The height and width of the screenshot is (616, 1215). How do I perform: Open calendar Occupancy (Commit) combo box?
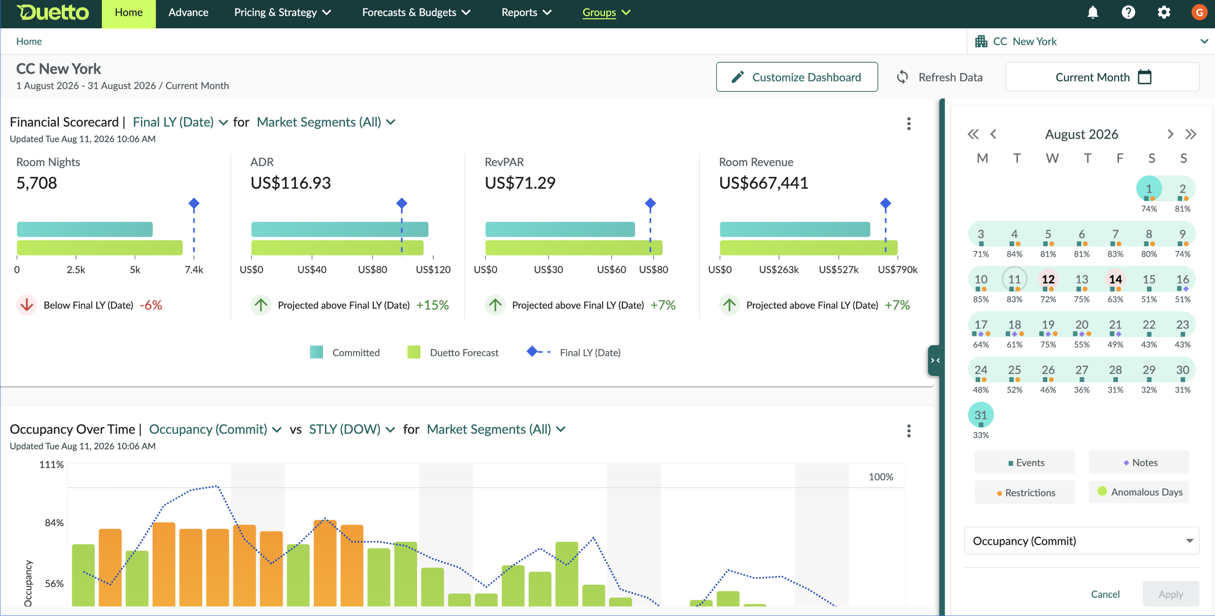pyautogui.click(x=1082, y=541)
